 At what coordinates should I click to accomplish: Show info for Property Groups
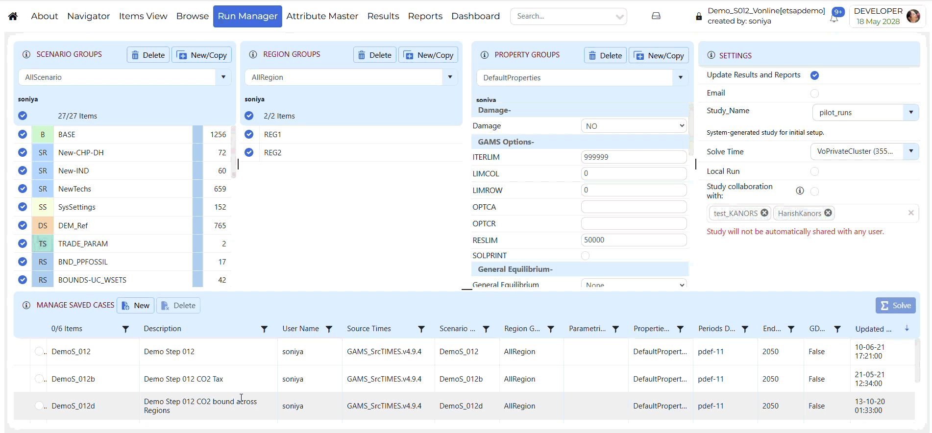[484, 55]
